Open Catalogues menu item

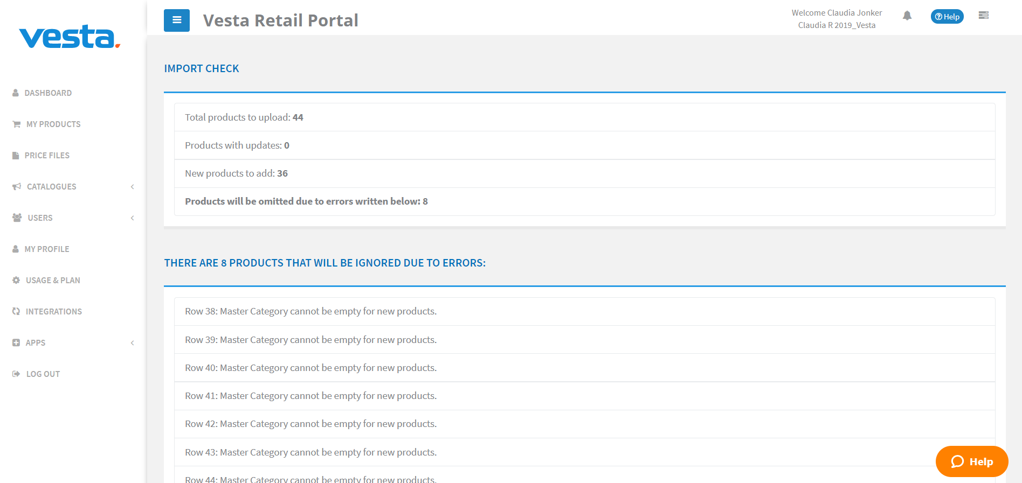(52, 187)
